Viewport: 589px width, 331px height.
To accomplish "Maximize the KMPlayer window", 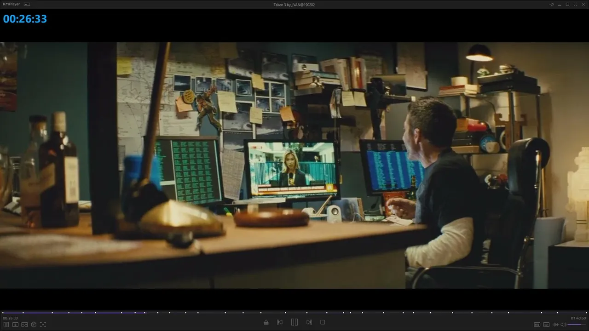I will coord(567,4).
